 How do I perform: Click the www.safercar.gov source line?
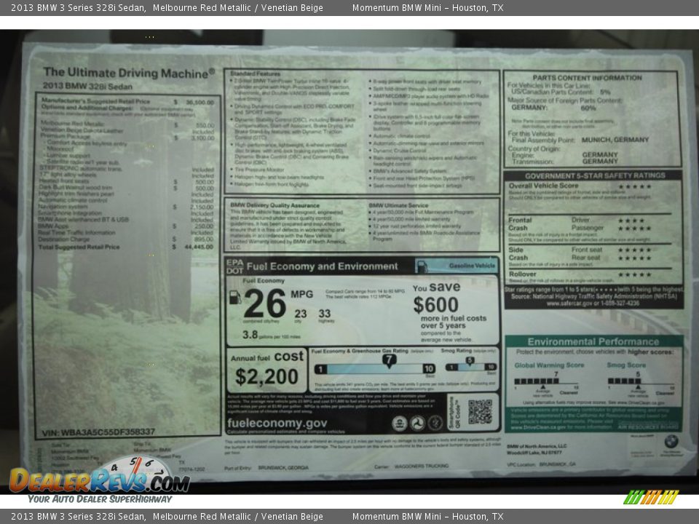tap(593, 303)
